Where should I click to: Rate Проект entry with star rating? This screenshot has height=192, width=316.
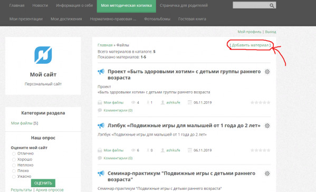261,102
